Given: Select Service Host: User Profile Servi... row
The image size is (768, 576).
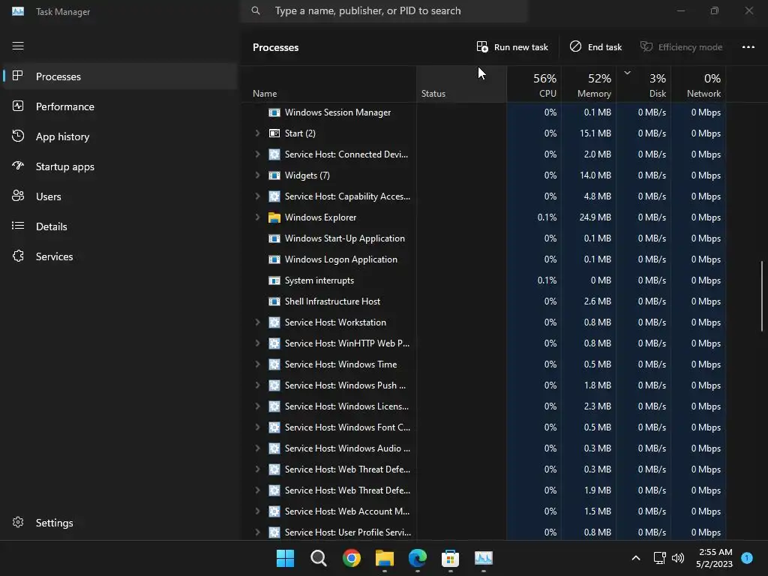Looking at the screenshot, I should (x=483, y=532).
